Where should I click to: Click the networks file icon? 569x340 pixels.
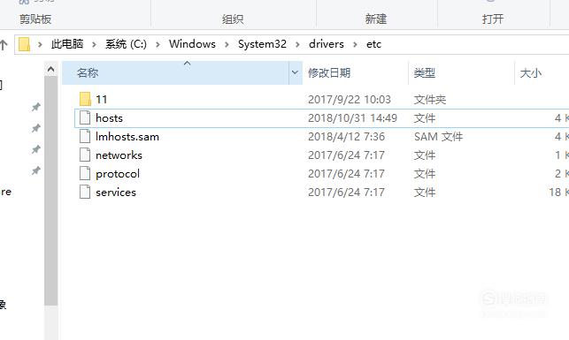point(85,155)
